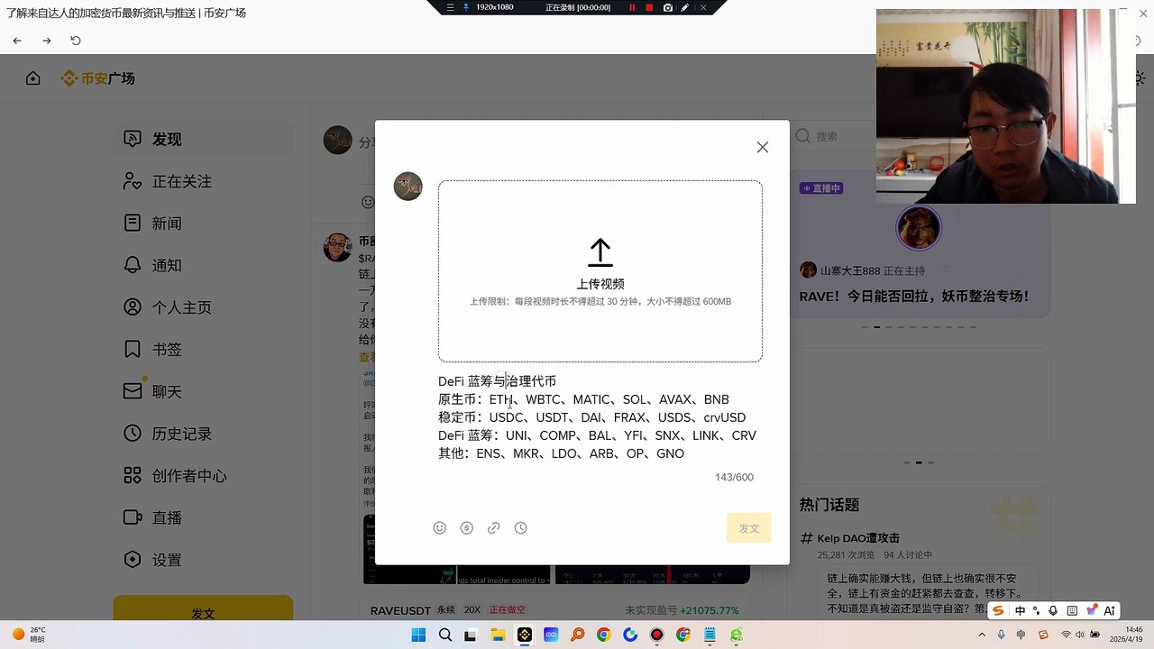Click host 山寨大王888 name
The image size is (1154, 649).
[850, 270]
